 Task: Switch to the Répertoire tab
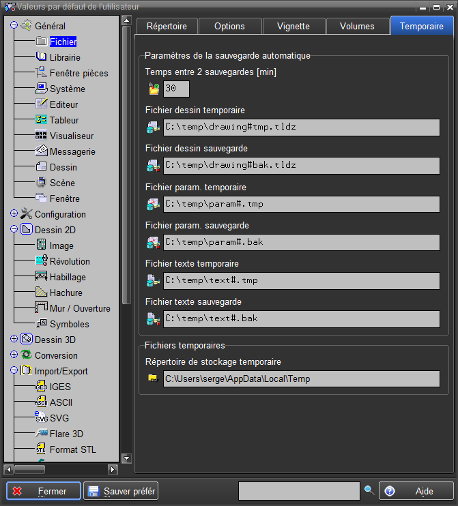point(167,26)
